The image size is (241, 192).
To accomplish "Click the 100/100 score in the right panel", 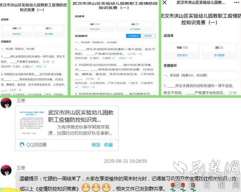I will pyautogui.click(x=182, y=47).
